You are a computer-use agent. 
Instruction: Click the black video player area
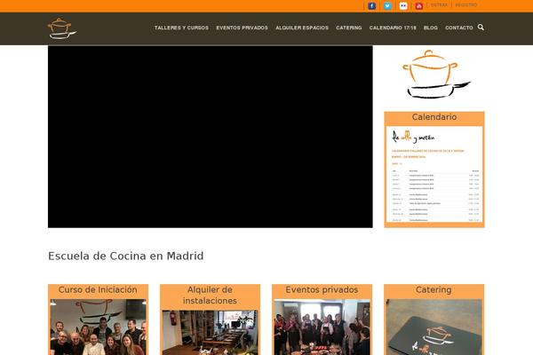coord(210,137)
